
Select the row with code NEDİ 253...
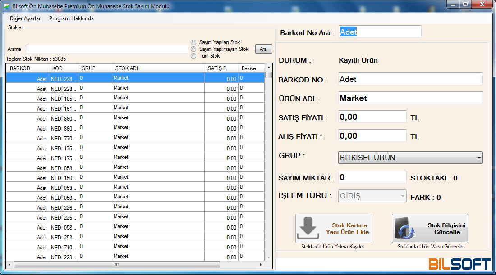tap(135, 236)
